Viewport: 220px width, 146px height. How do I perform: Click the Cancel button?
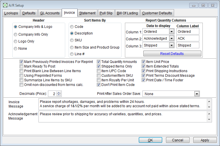point(177,140)
